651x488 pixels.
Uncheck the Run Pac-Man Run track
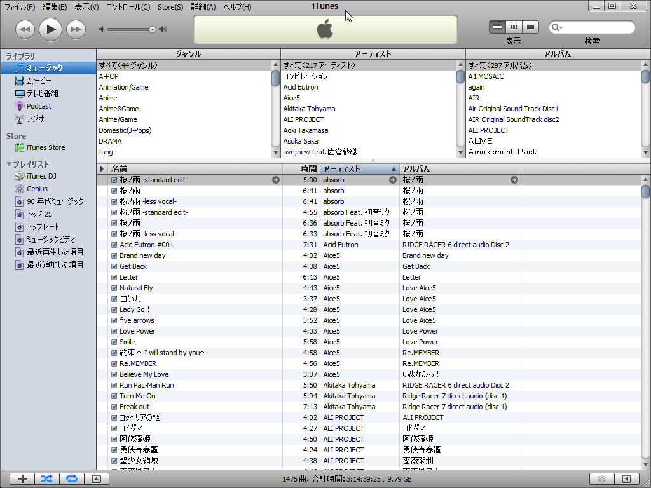114,385
